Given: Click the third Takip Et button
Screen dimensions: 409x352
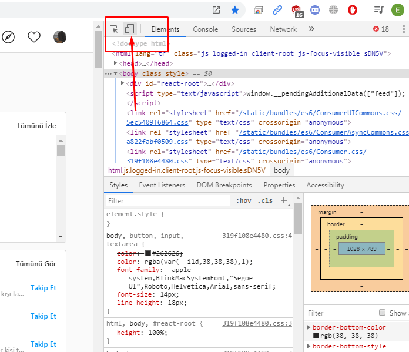Looking at the screenshot, I should click(x=43, y=344).
